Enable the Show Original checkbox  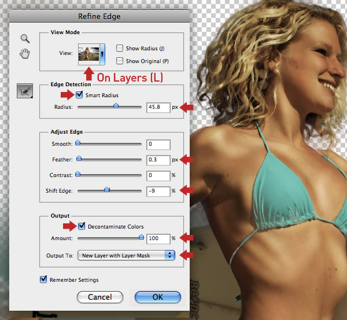[x=120, y=61]
